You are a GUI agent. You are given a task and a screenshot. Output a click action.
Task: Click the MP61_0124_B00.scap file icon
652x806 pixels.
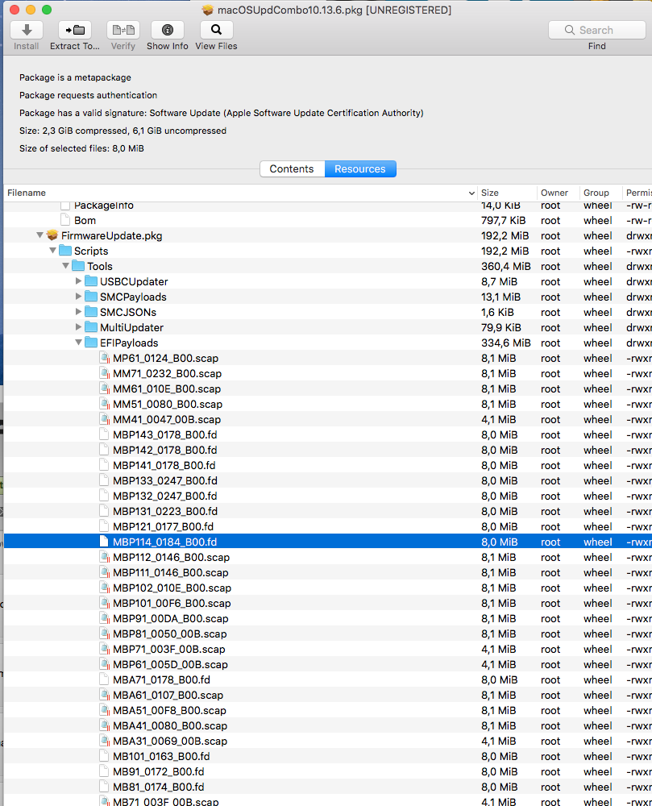click(104, 359)
